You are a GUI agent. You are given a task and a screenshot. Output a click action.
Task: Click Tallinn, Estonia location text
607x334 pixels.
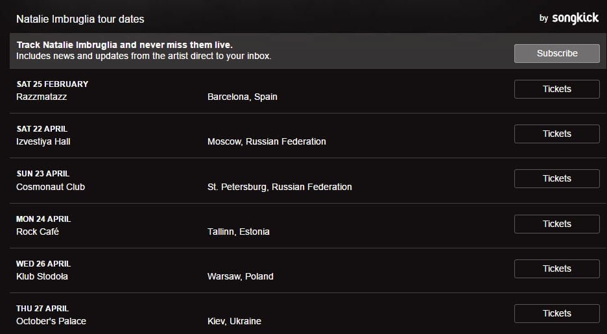(239, 232)
